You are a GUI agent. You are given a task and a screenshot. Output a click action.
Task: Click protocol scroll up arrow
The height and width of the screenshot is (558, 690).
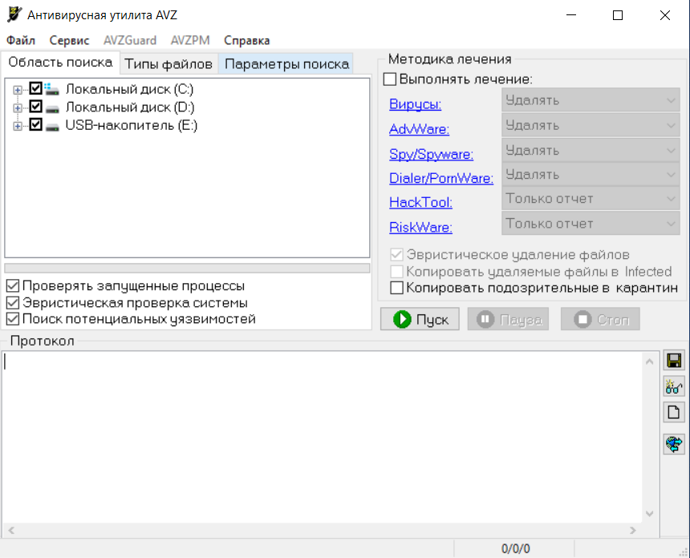[650, 362]
